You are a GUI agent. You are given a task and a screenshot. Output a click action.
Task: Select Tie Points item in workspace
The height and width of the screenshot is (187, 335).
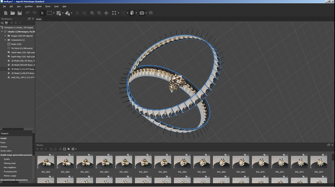point(19,48)
